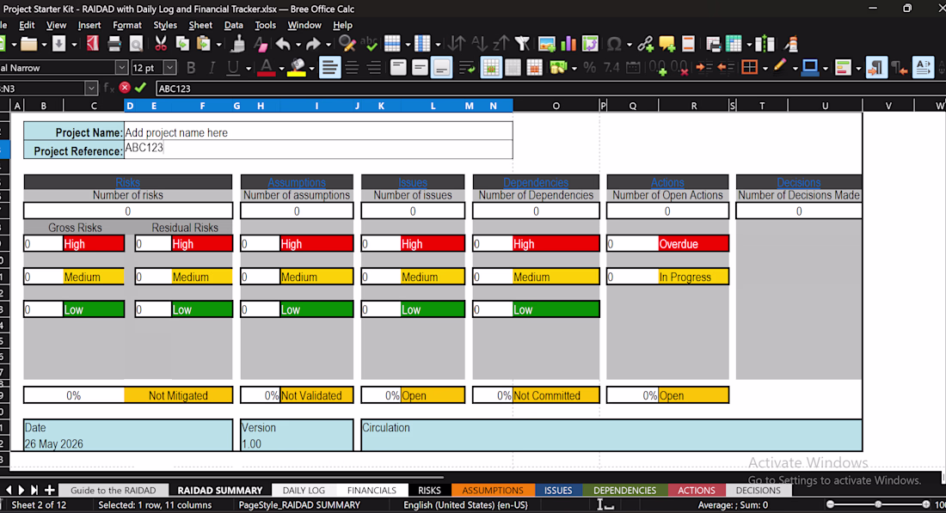
Task: Toggle Merge and Center Cells
Action: tap(490, 68)
